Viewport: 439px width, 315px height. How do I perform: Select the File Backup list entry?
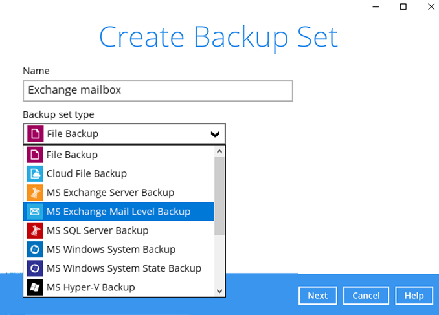tap(118, 155)
